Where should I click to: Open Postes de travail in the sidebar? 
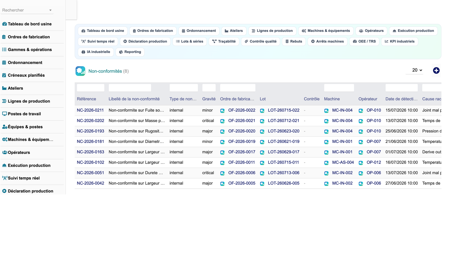(x=24, y=114)
